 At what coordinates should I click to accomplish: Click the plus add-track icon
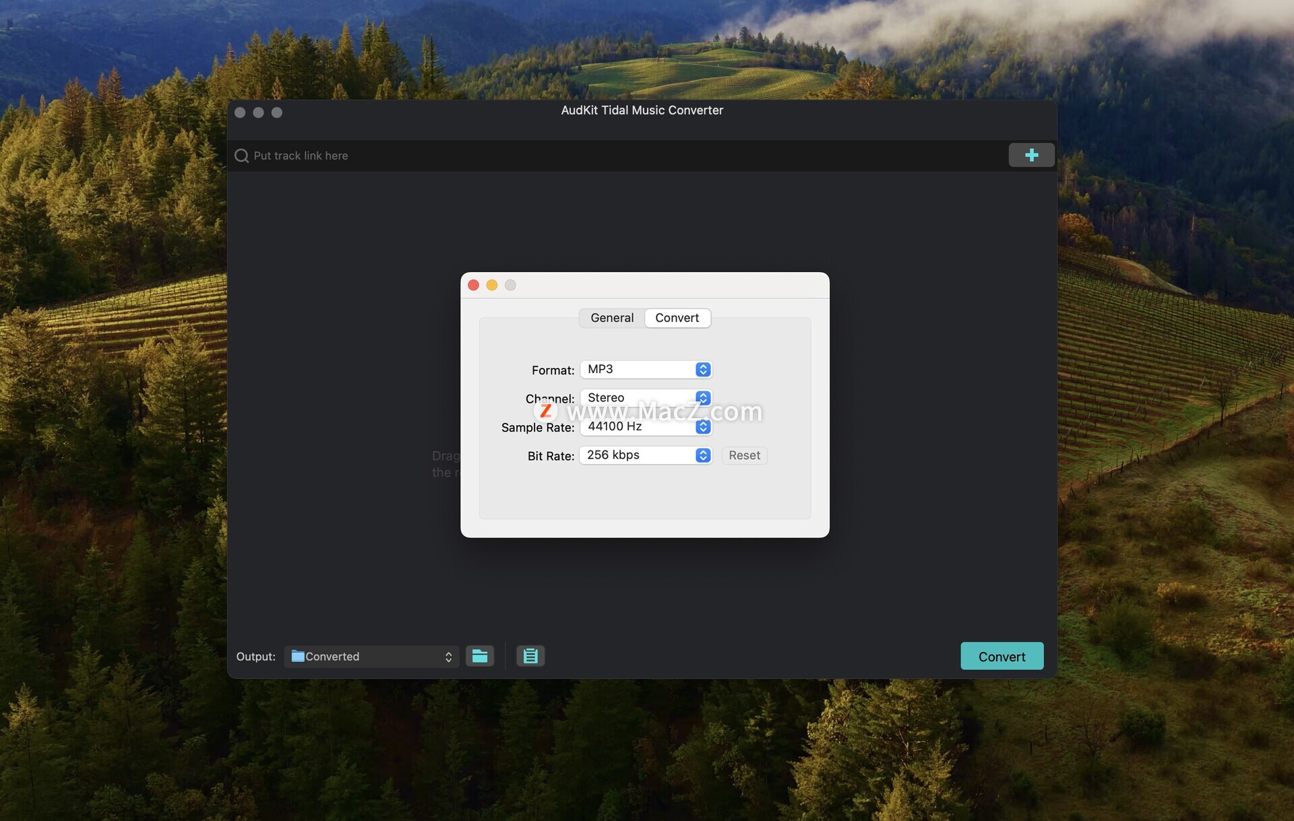coord(1031,155)
